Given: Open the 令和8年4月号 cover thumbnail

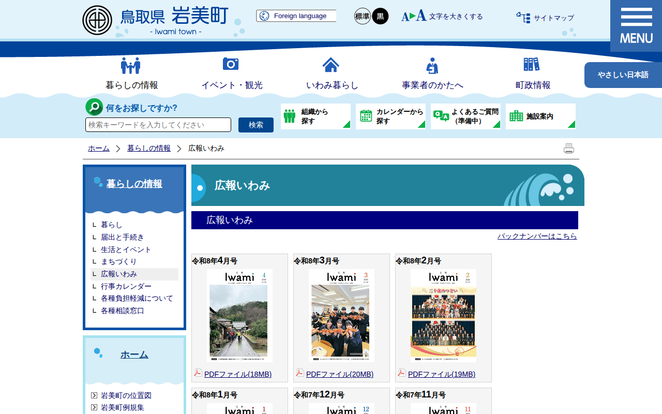Looking at the screenshot, I should tap(239, 316).
